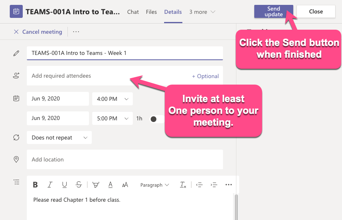Expand the 4:00 PM start time dropdown
The width and height of the screenshot is (342, 220).
113,99
